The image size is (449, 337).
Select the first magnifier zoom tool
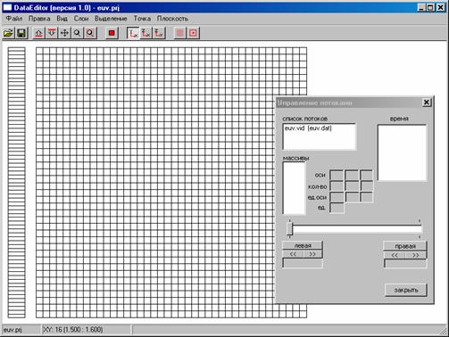pyautogui.click(x=77, y=33)
